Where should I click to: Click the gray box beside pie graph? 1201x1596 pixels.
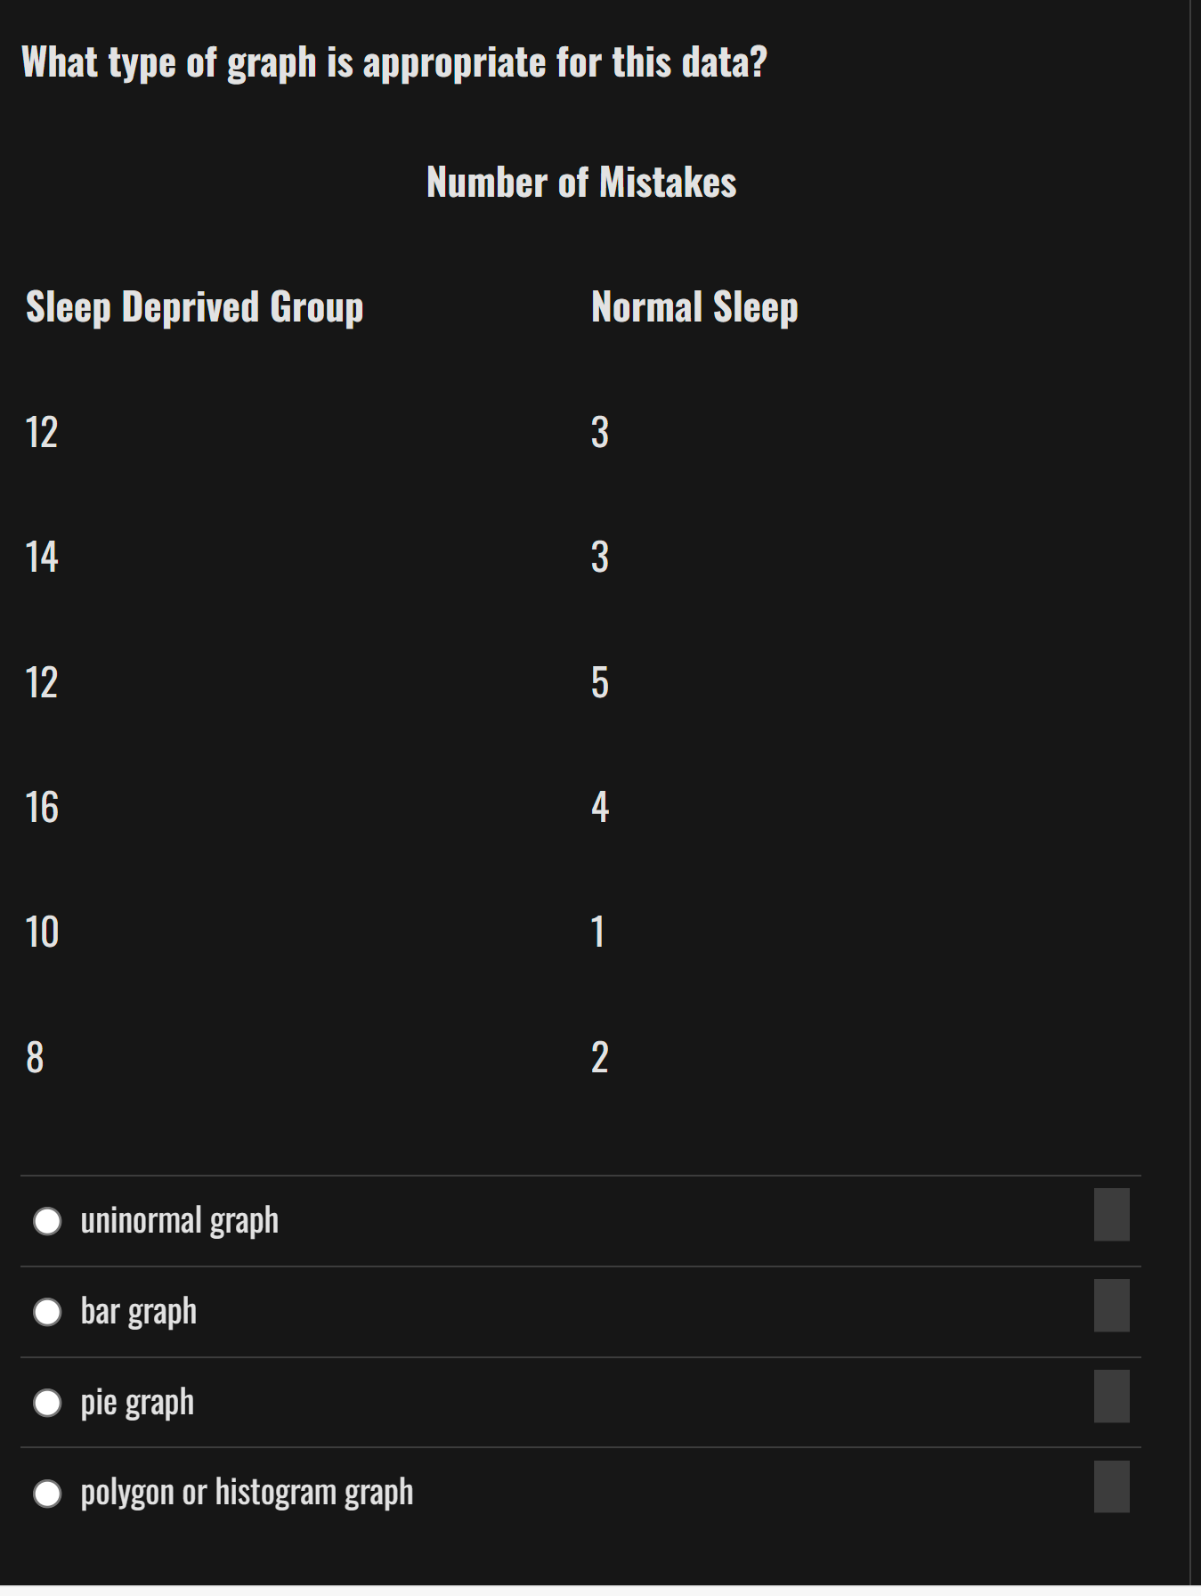(1111, 1396)
